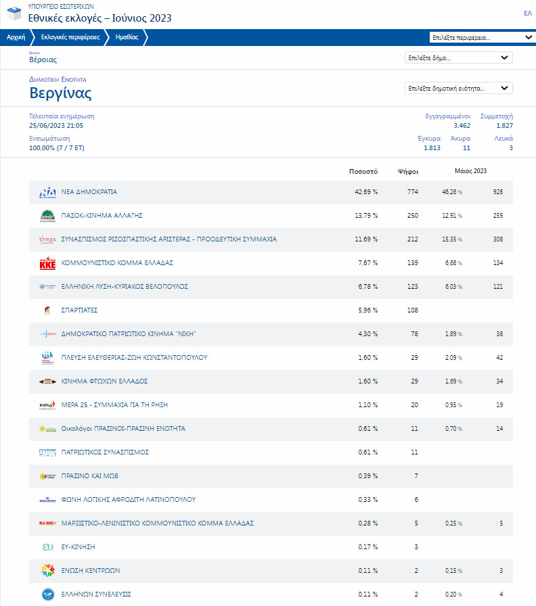The width and height of the screenshot is (536, 606).
Task: Open the 'Επιλέξτε δήμο' dropdown
Action: pyautogui.click(x=458, y=58)
